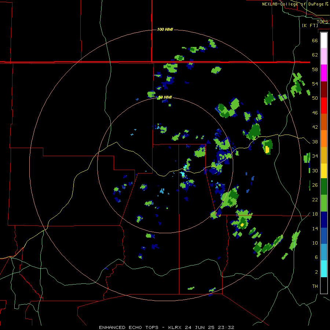The image size is (330, 330).
Task: Click the TOPS legend heading
Action: (x=322, y=22)
